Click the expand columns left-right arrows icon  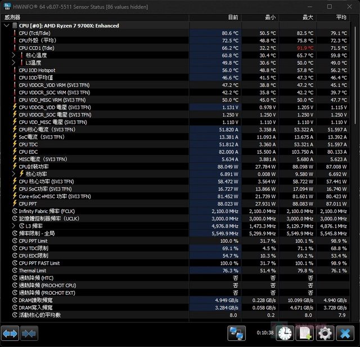point(10,333)
